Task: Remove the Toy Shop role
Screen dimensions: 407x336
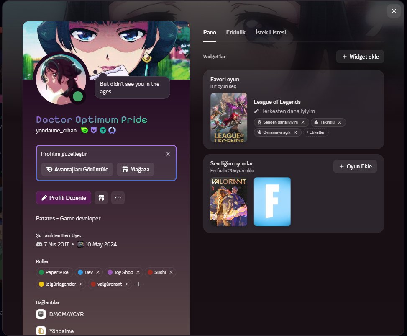Action: click(138, 272)
